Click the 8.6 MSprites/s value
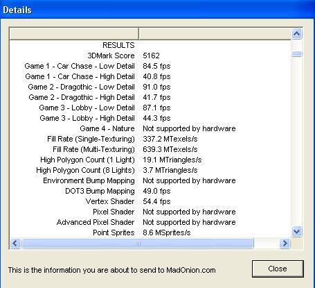 [167, 232]
